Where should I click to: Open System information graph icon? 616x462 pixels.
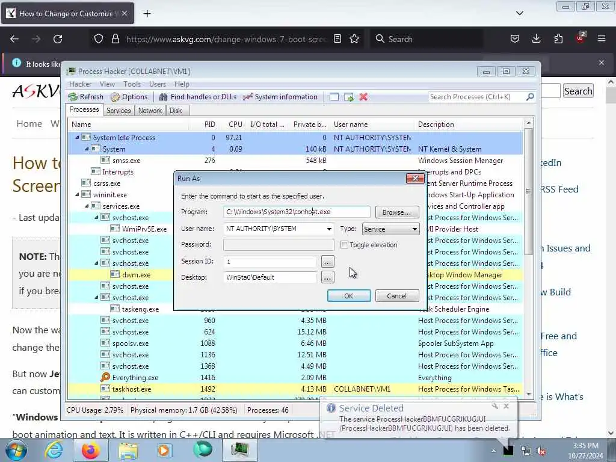pyautogui.click(x=247, y=97)
